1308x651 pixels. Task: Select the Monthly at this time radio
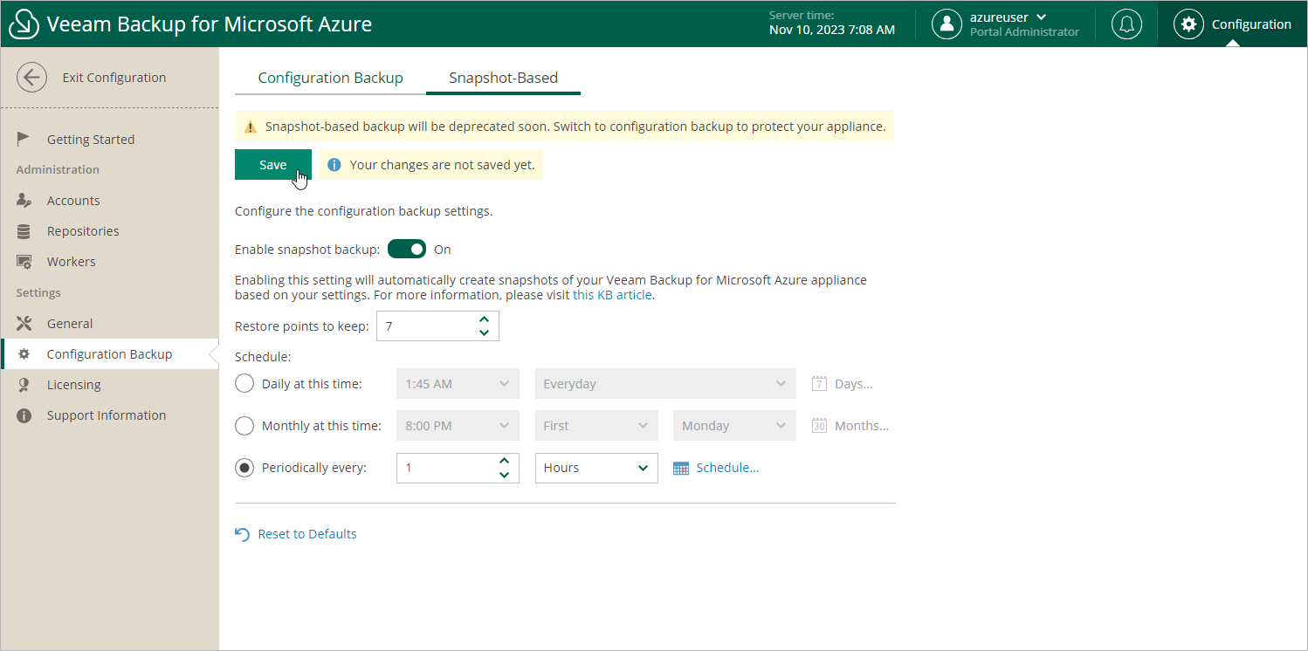244,426
